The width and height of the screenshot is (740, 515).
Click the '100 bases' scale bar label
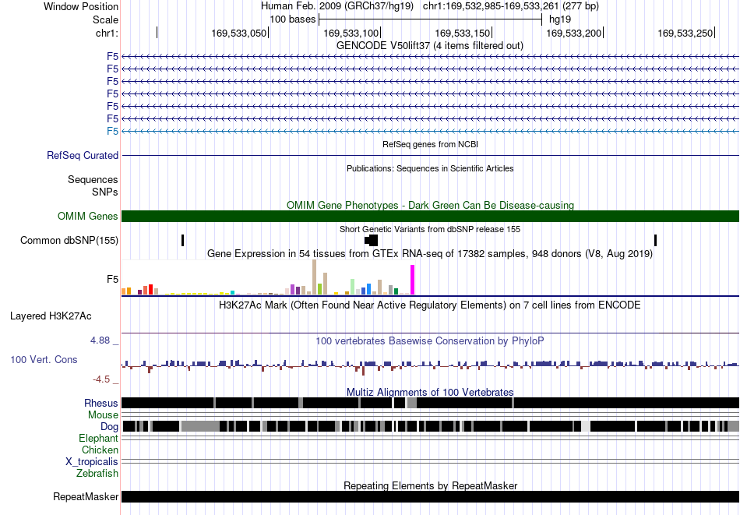(x=293, y=19)
